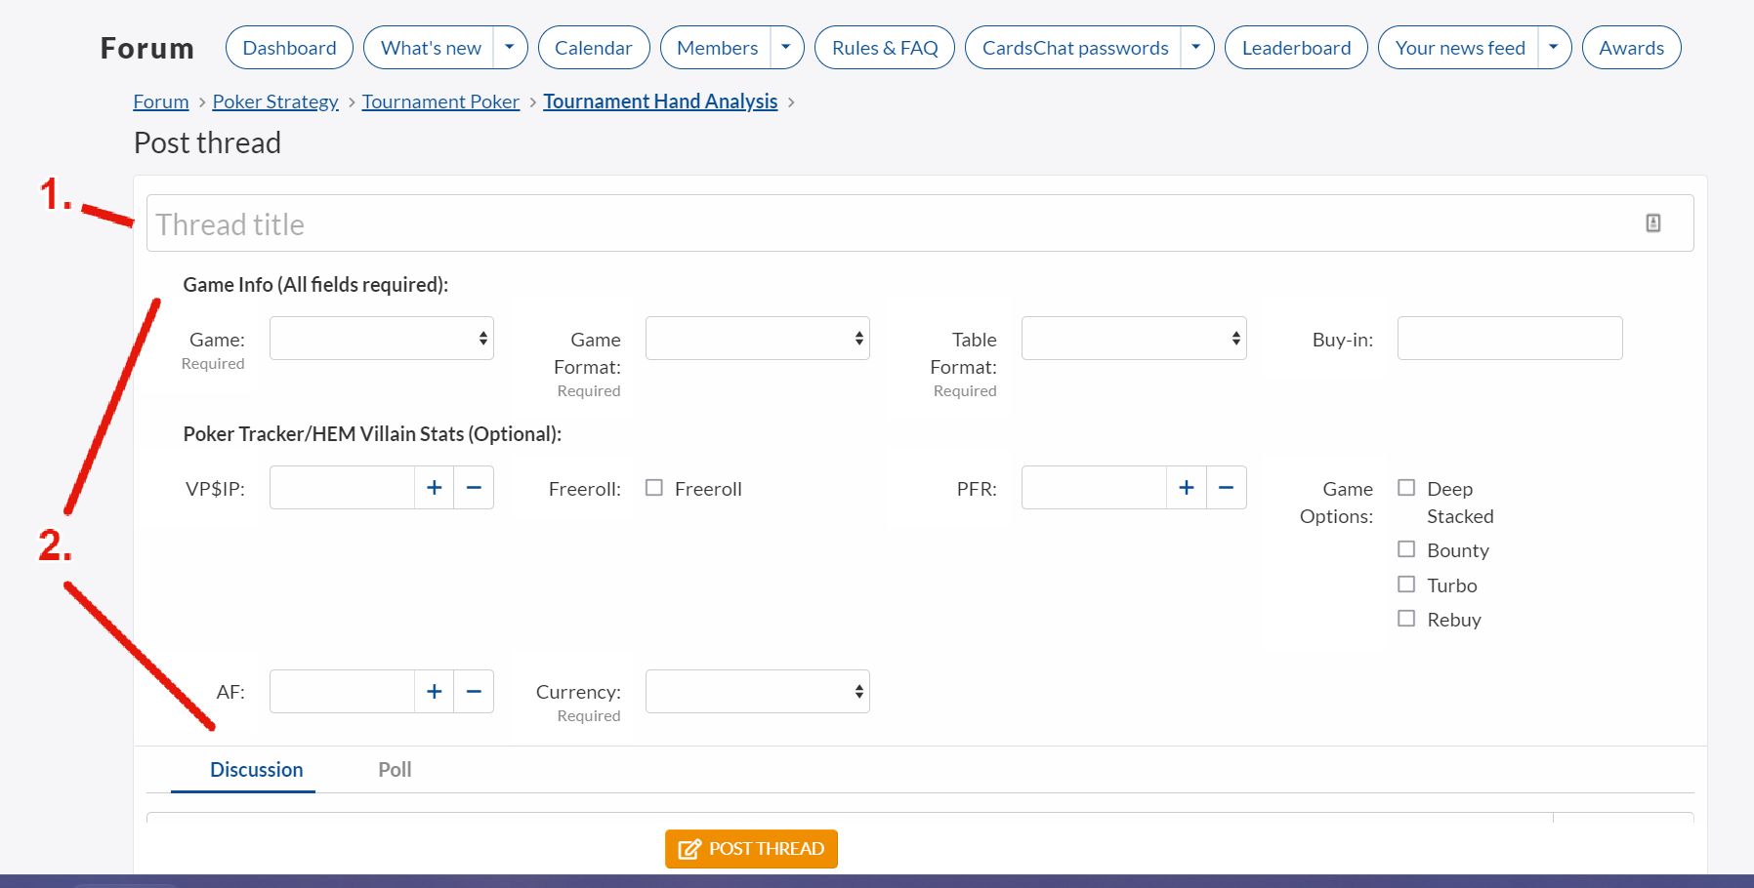Decrease VP$IP value with minus button
This screenshot has height=888, width=1754.
[x=474, y=488]
